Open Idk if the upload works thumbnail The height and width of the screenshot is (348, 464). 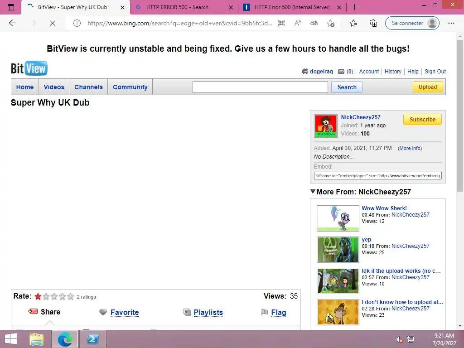point(338,281)
